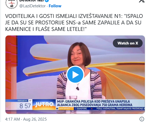This screenshot has height=122, width=147.
Task: Click the KRAGUJEVAC weather label
Action: pyautogui.click(x=23, y=101)
